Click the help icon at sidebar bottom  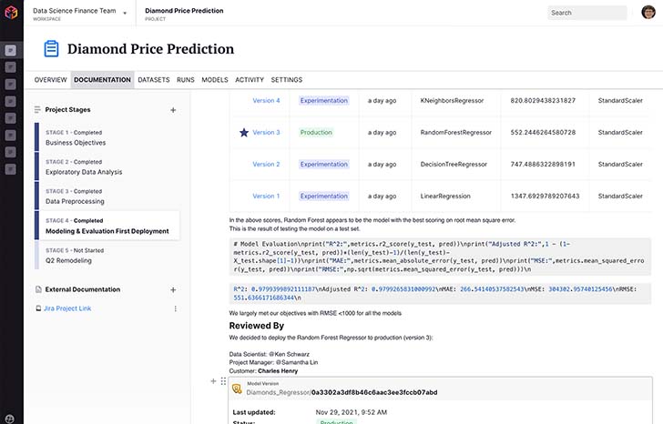click(x=9, y=419)
